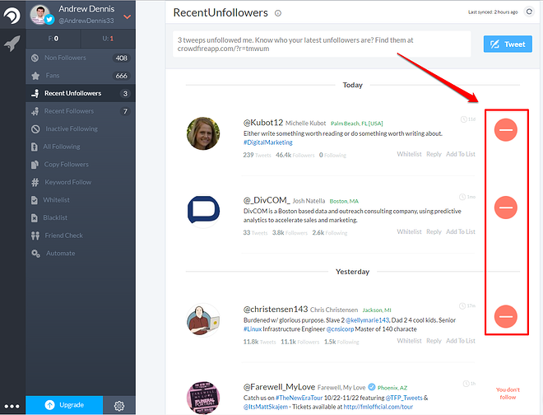Screen dimensions: 543x415
Task: Click the tweet message text box
Action: [x=323, y=44]
